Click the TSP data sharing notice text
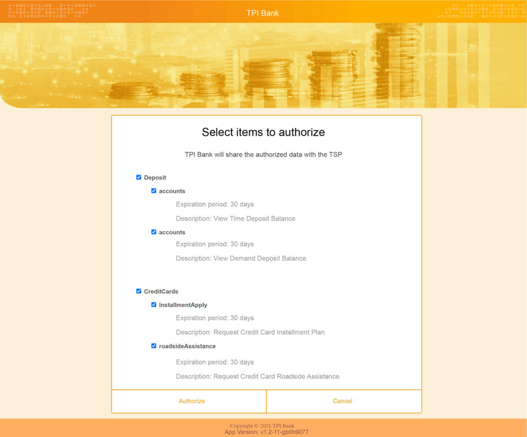Screen dimensions: 527x437 pyautogui.click(x=263, y=154)
